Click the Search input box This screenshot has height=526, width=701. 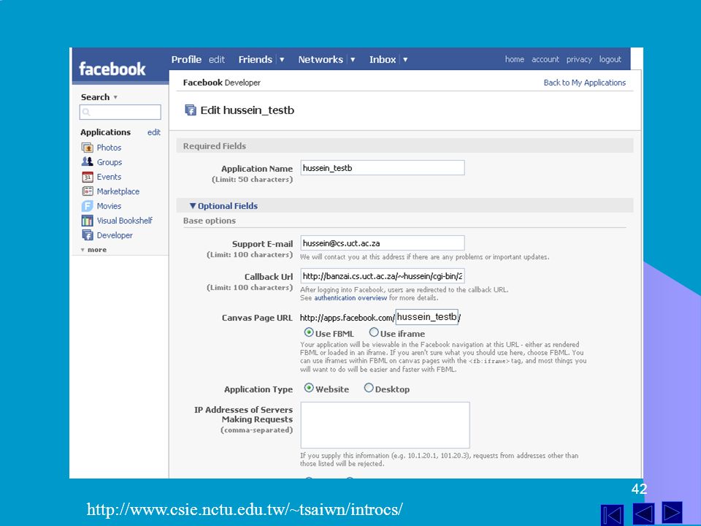pyautogui.click(x=120, y=113)
